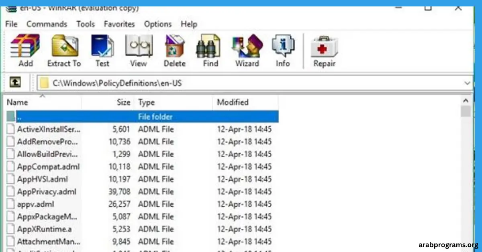
Task: Click file icon of AppPrivacy.adml
Action: (11, 191)
